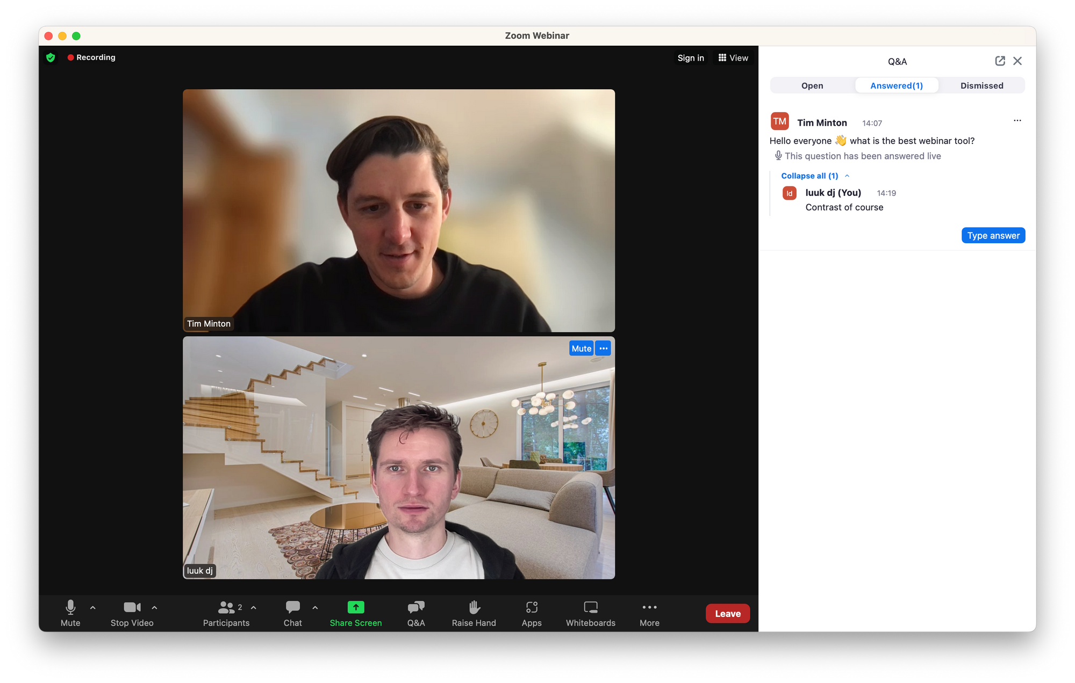Viewport: 1075px width, 683px height.
Task: Close the Q&A panel
Action: tap(1017, 61)
